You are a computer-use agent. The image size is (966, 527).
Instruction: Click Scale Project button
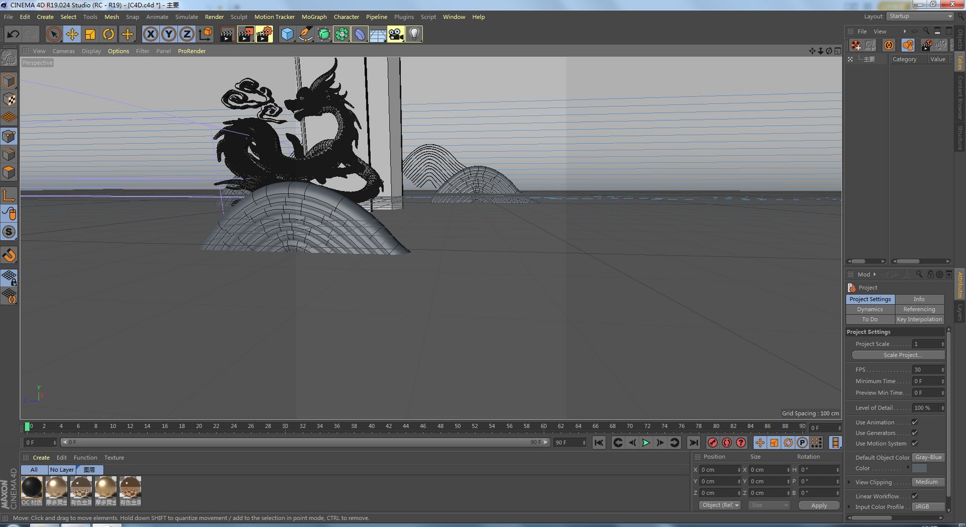tap(898, 355)
